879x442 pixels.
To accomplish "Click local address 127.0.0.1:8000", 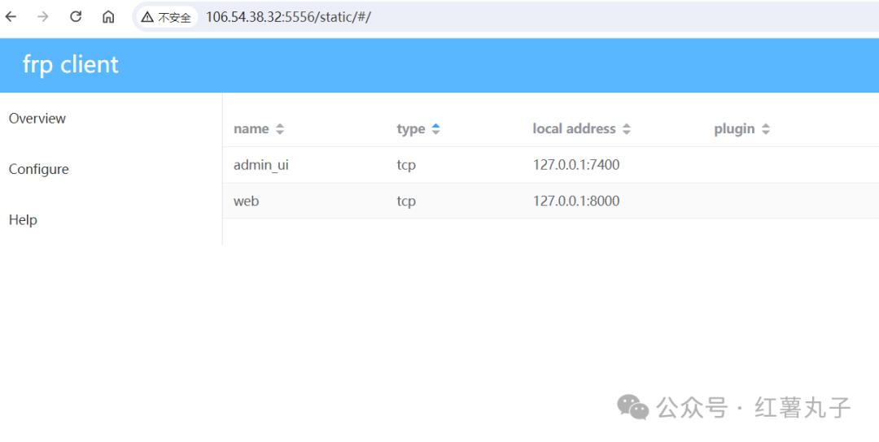I will coord(576,201).
